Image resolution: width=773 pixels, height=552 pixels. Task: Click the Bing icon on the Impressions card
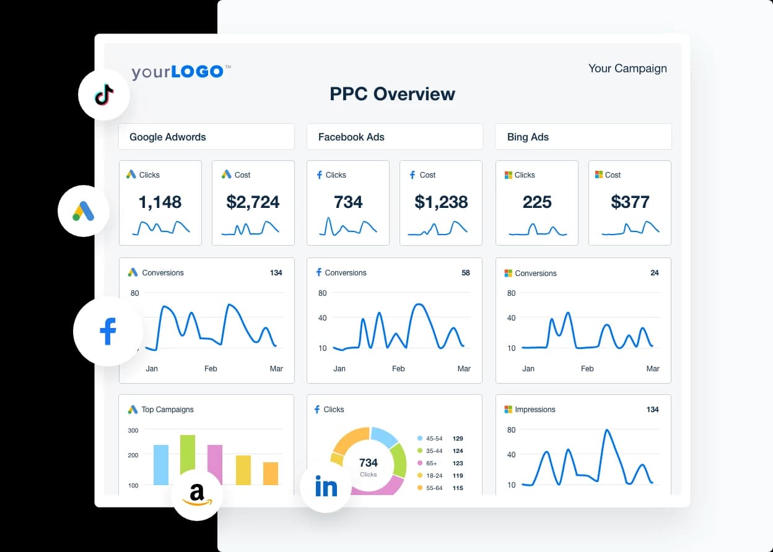(509, 409)
